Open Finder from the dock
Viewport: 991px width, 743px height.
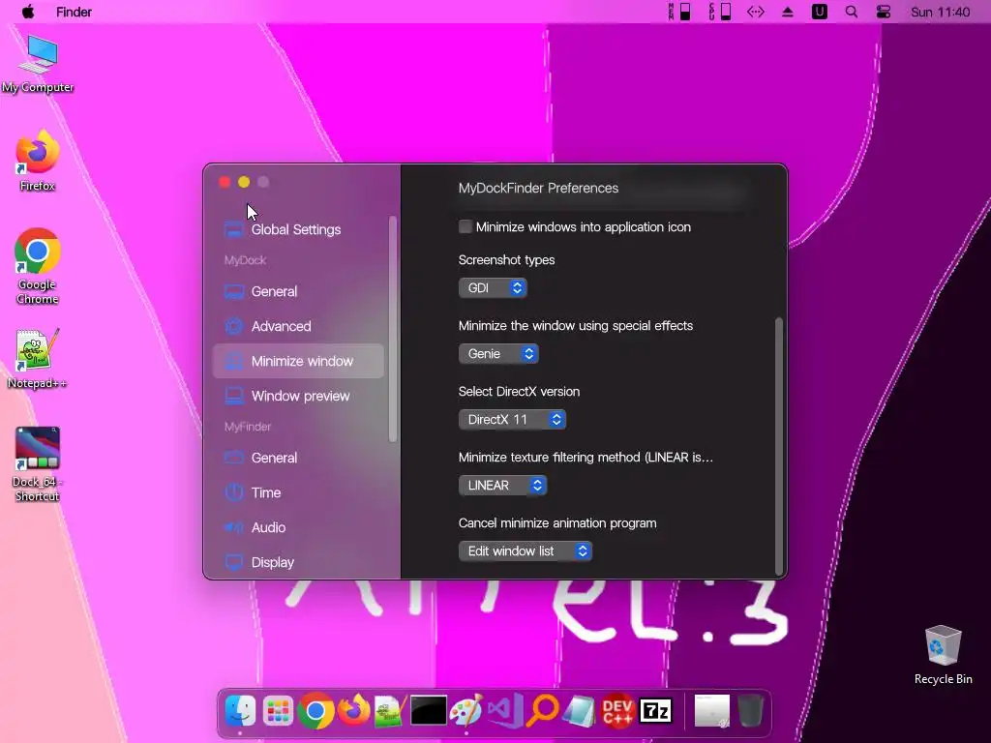tap(240, 711)
